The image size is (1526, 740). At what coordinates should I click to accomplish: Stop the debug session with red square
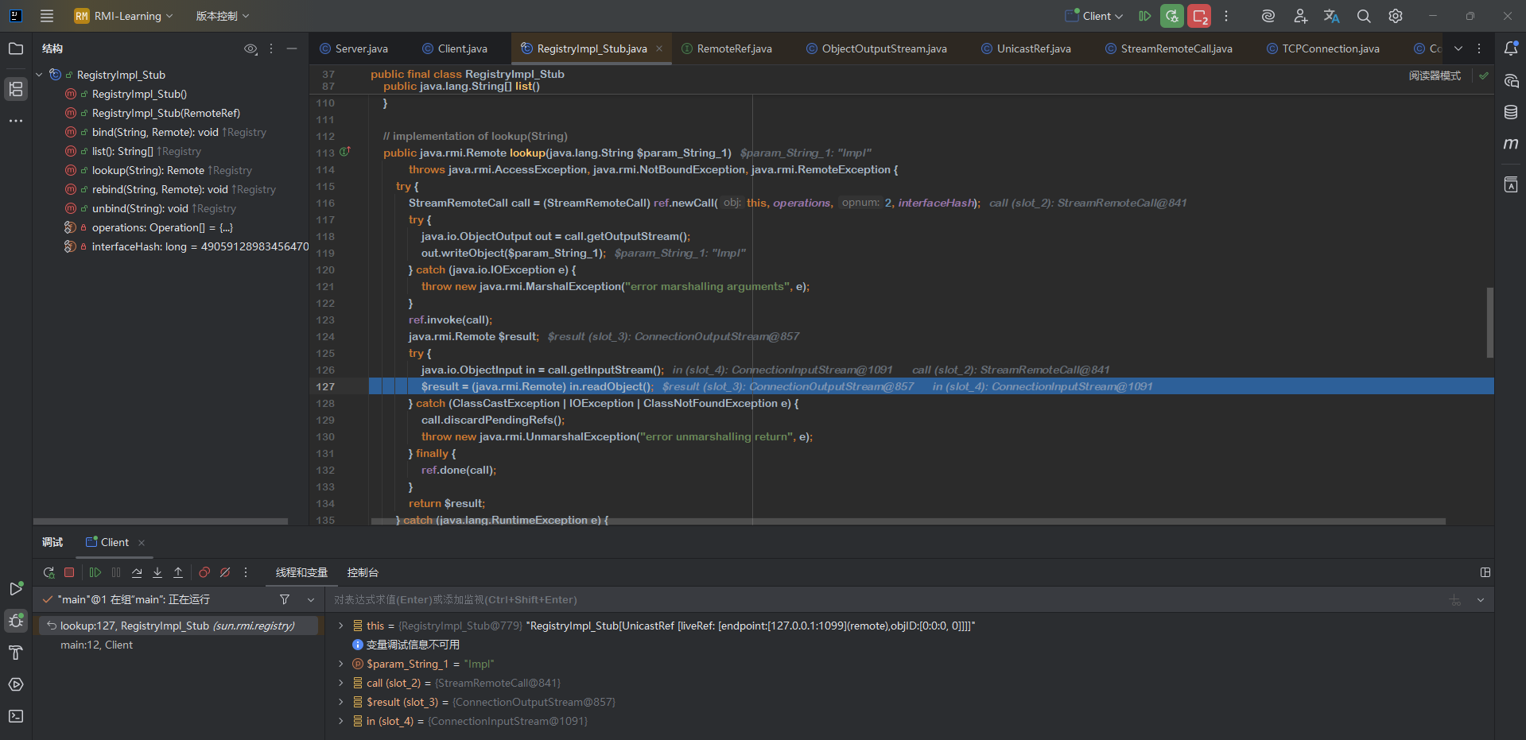pyautogui.click(x=69, y=572)
